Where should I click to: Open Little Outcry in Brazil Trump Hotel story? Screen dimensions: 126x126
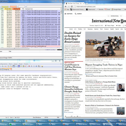coord(100,82)
